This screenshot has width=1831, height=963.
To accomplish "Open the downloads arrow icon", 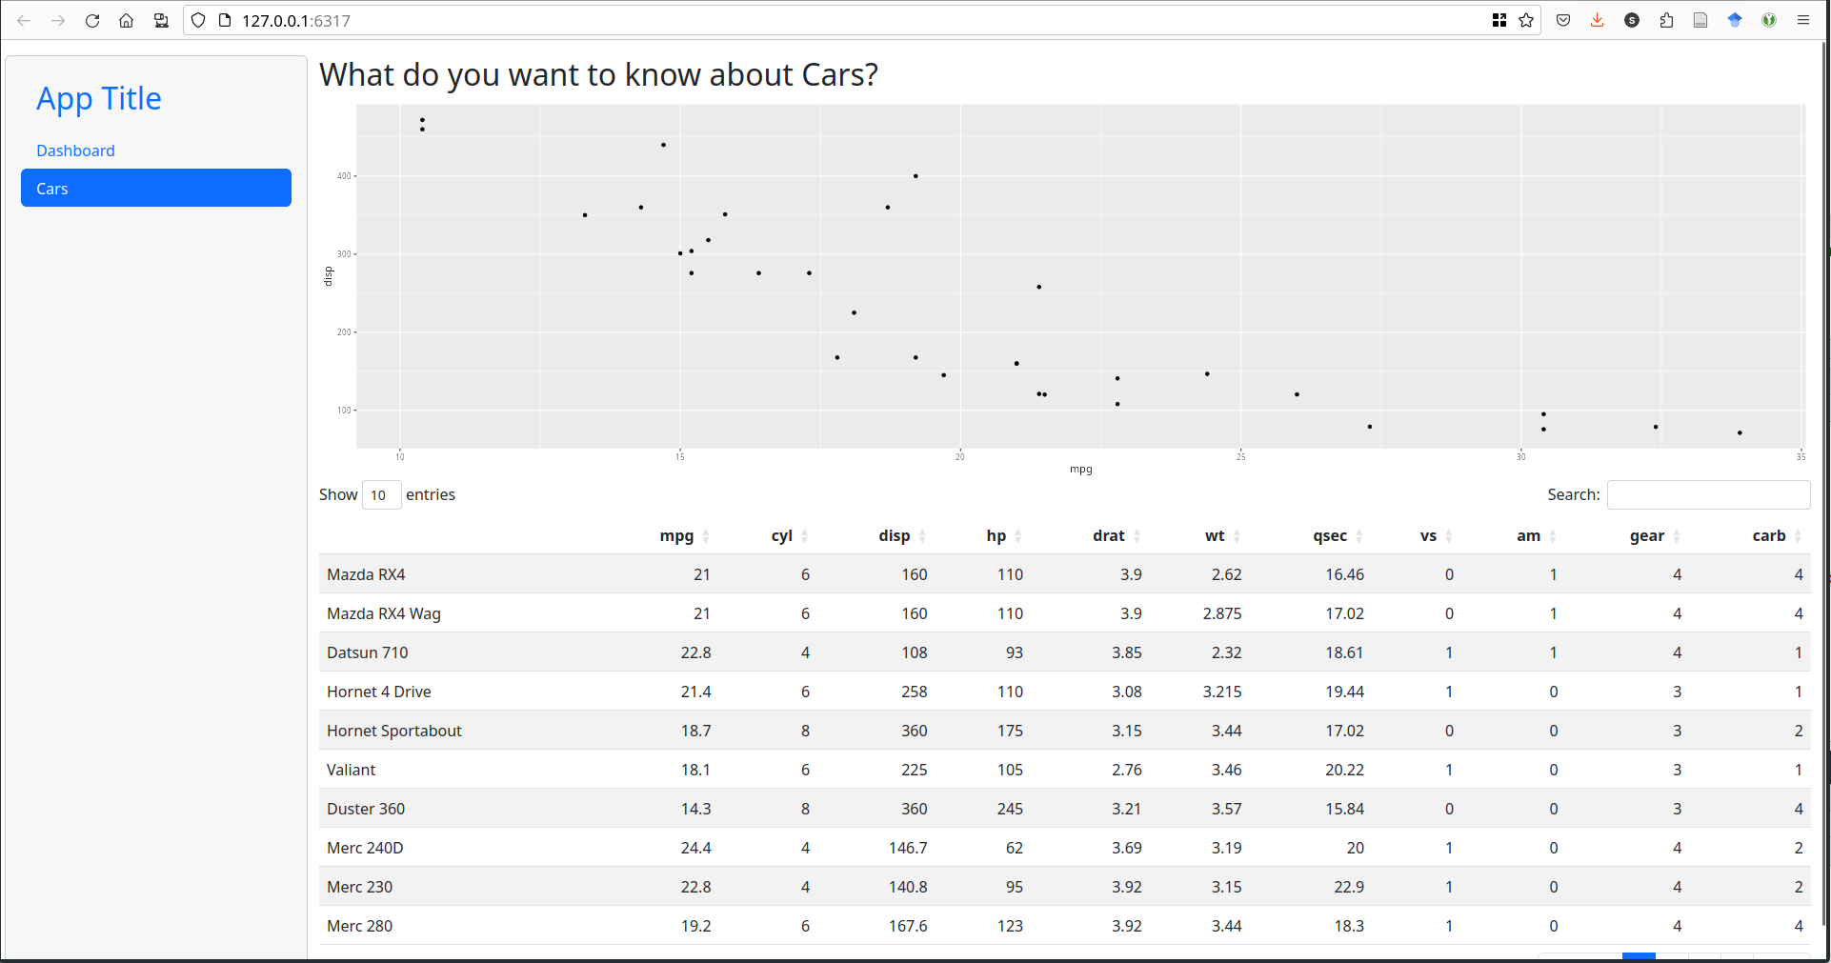I will (x=1598, y=20).
